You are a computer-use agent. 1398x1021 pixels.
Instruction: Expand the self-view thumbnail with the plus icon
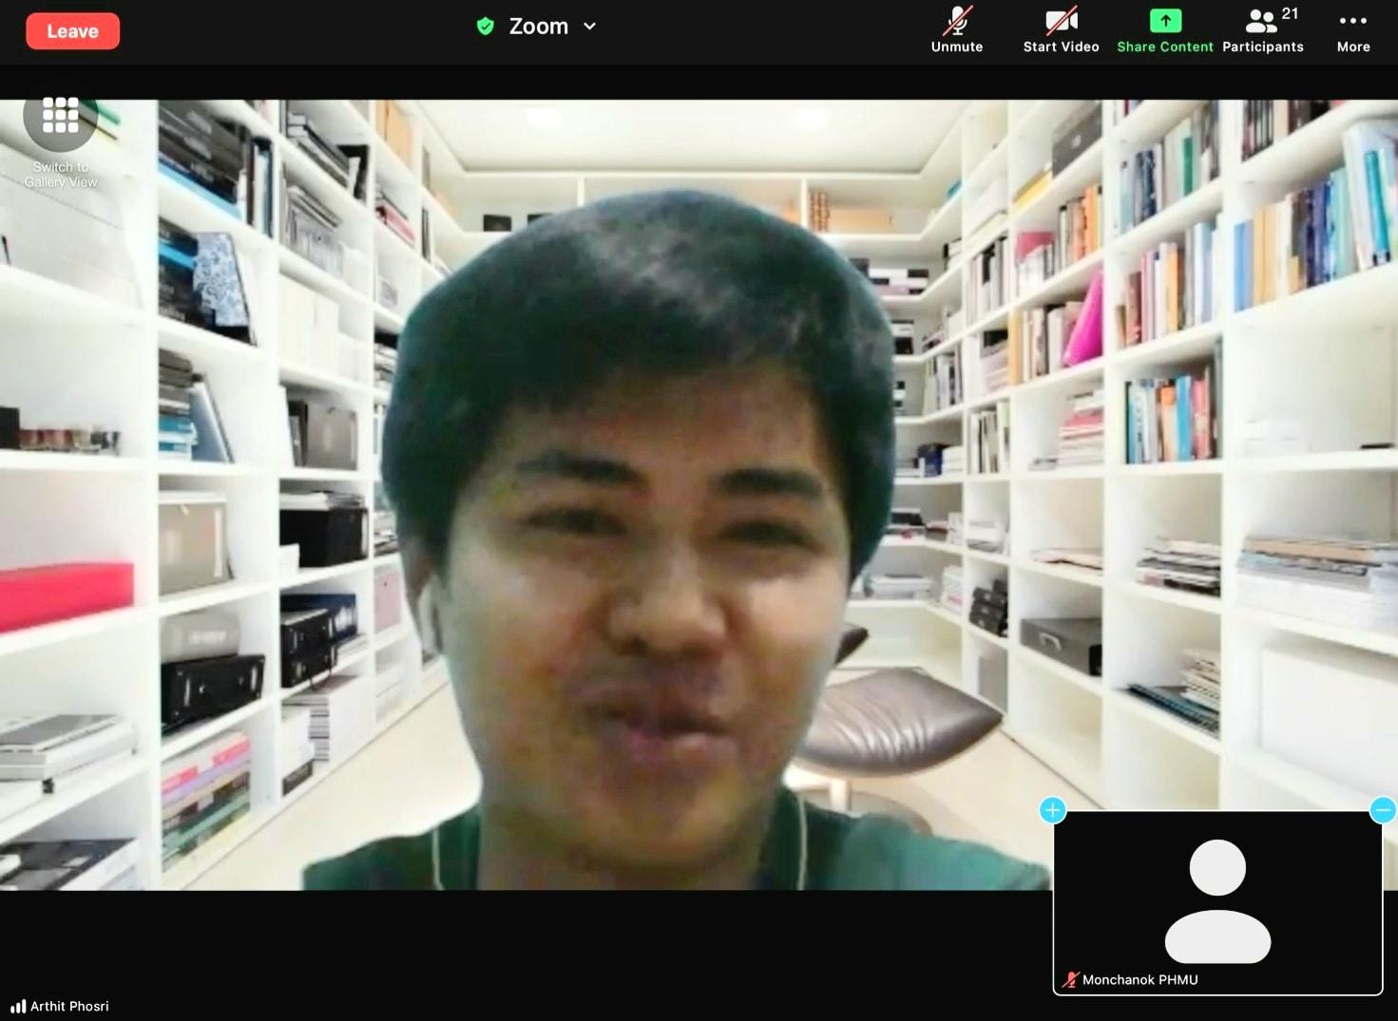pyautogui.click(x=1052, y=810)
